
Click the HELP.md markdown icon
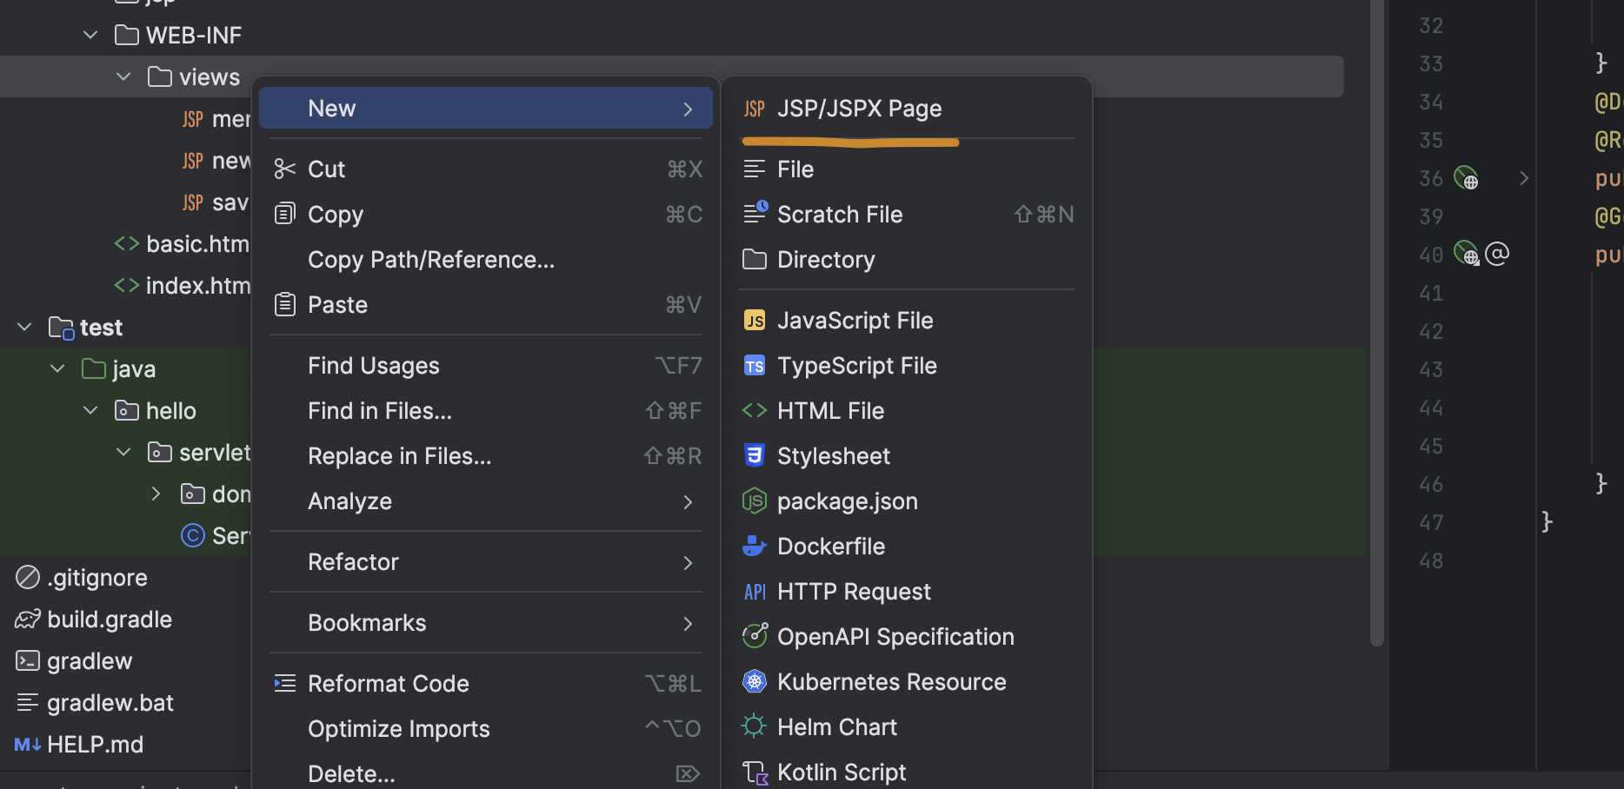(28, 745)
